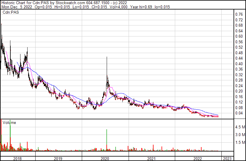Click the 3.0 M volume axis label
246x161 pixels.
pos(239,135)
